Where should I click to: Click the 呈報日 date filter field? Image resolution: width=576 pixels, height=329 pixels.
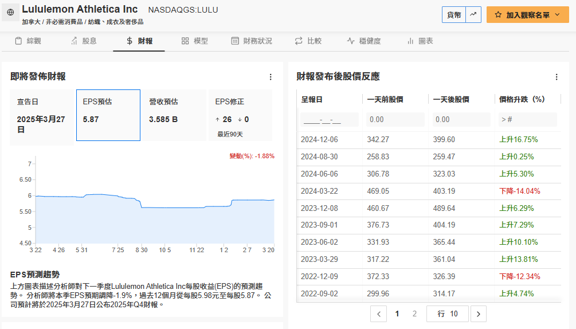(330, 119)
